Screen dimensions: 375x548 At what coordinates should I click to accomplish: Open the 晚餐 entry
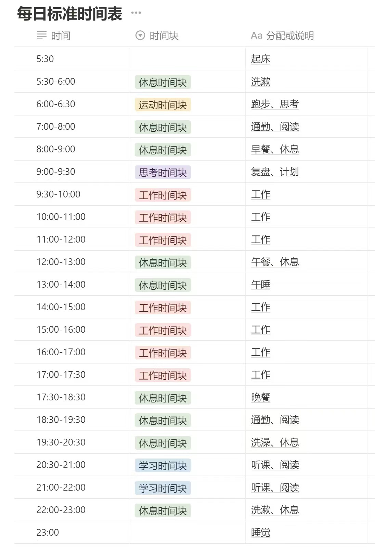click(261, 397)
